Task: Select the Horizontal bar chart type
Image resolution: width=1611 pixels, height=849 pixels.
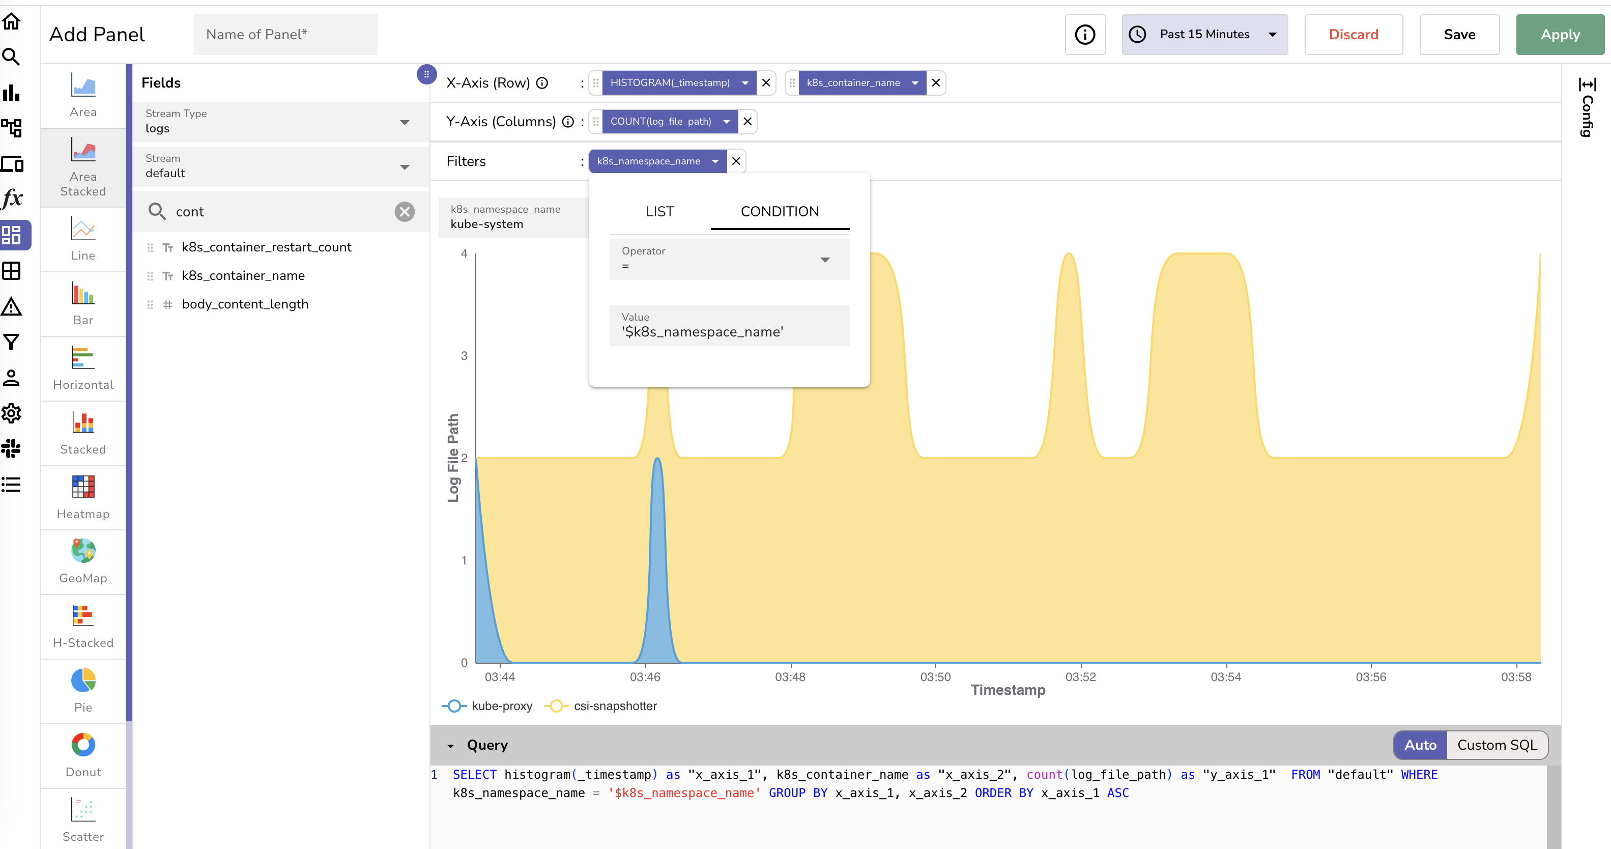Action: 83,369
